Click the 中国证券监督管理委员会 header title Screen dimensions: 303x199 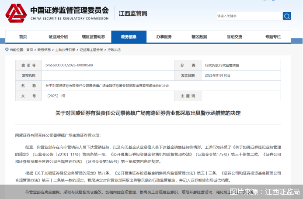(70, 10)
